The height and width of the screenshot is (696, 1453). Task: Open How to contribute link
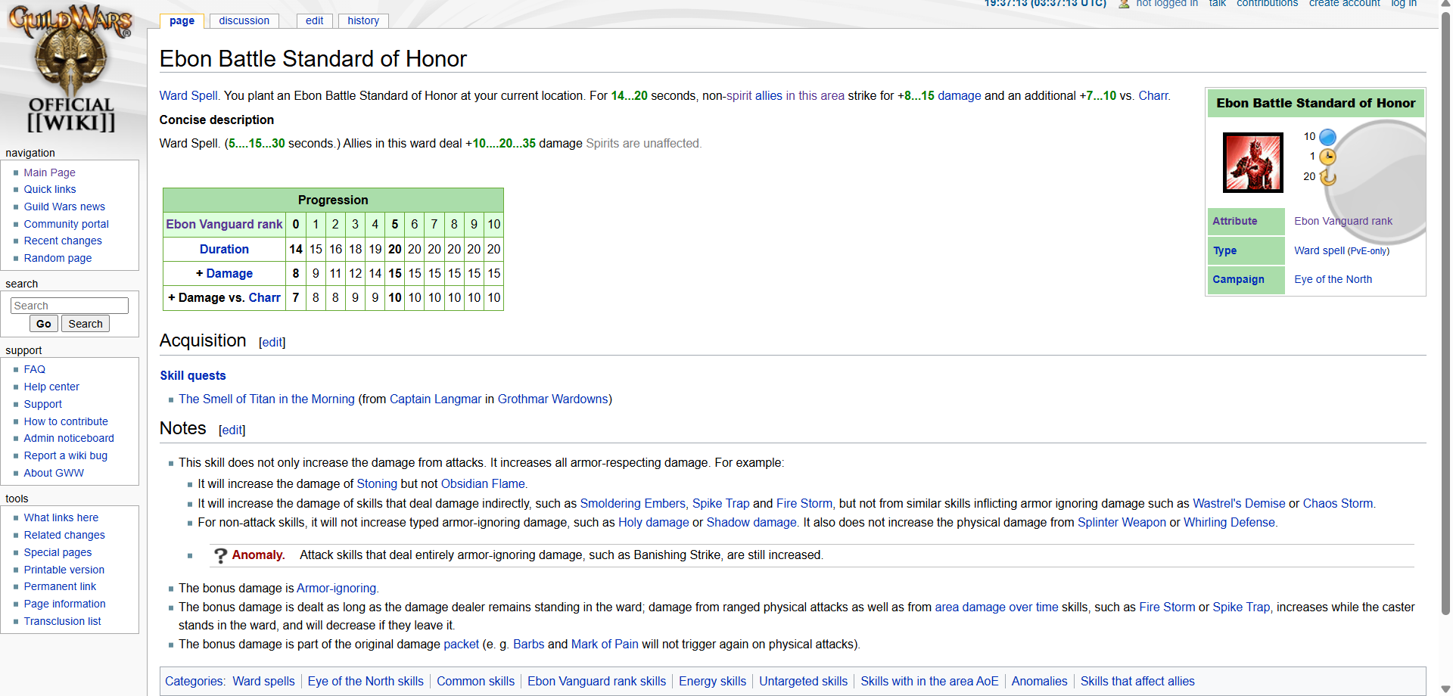[66, 421]
